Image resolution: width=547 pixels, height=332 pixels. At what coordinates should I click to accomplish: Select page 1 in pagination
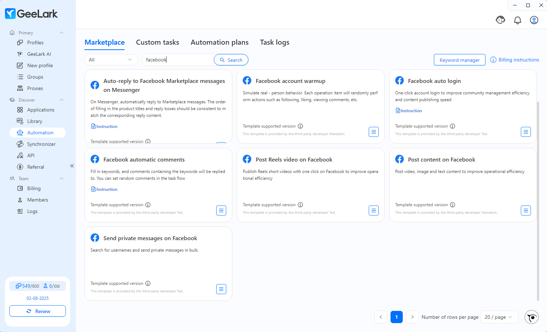coord(397,317)
